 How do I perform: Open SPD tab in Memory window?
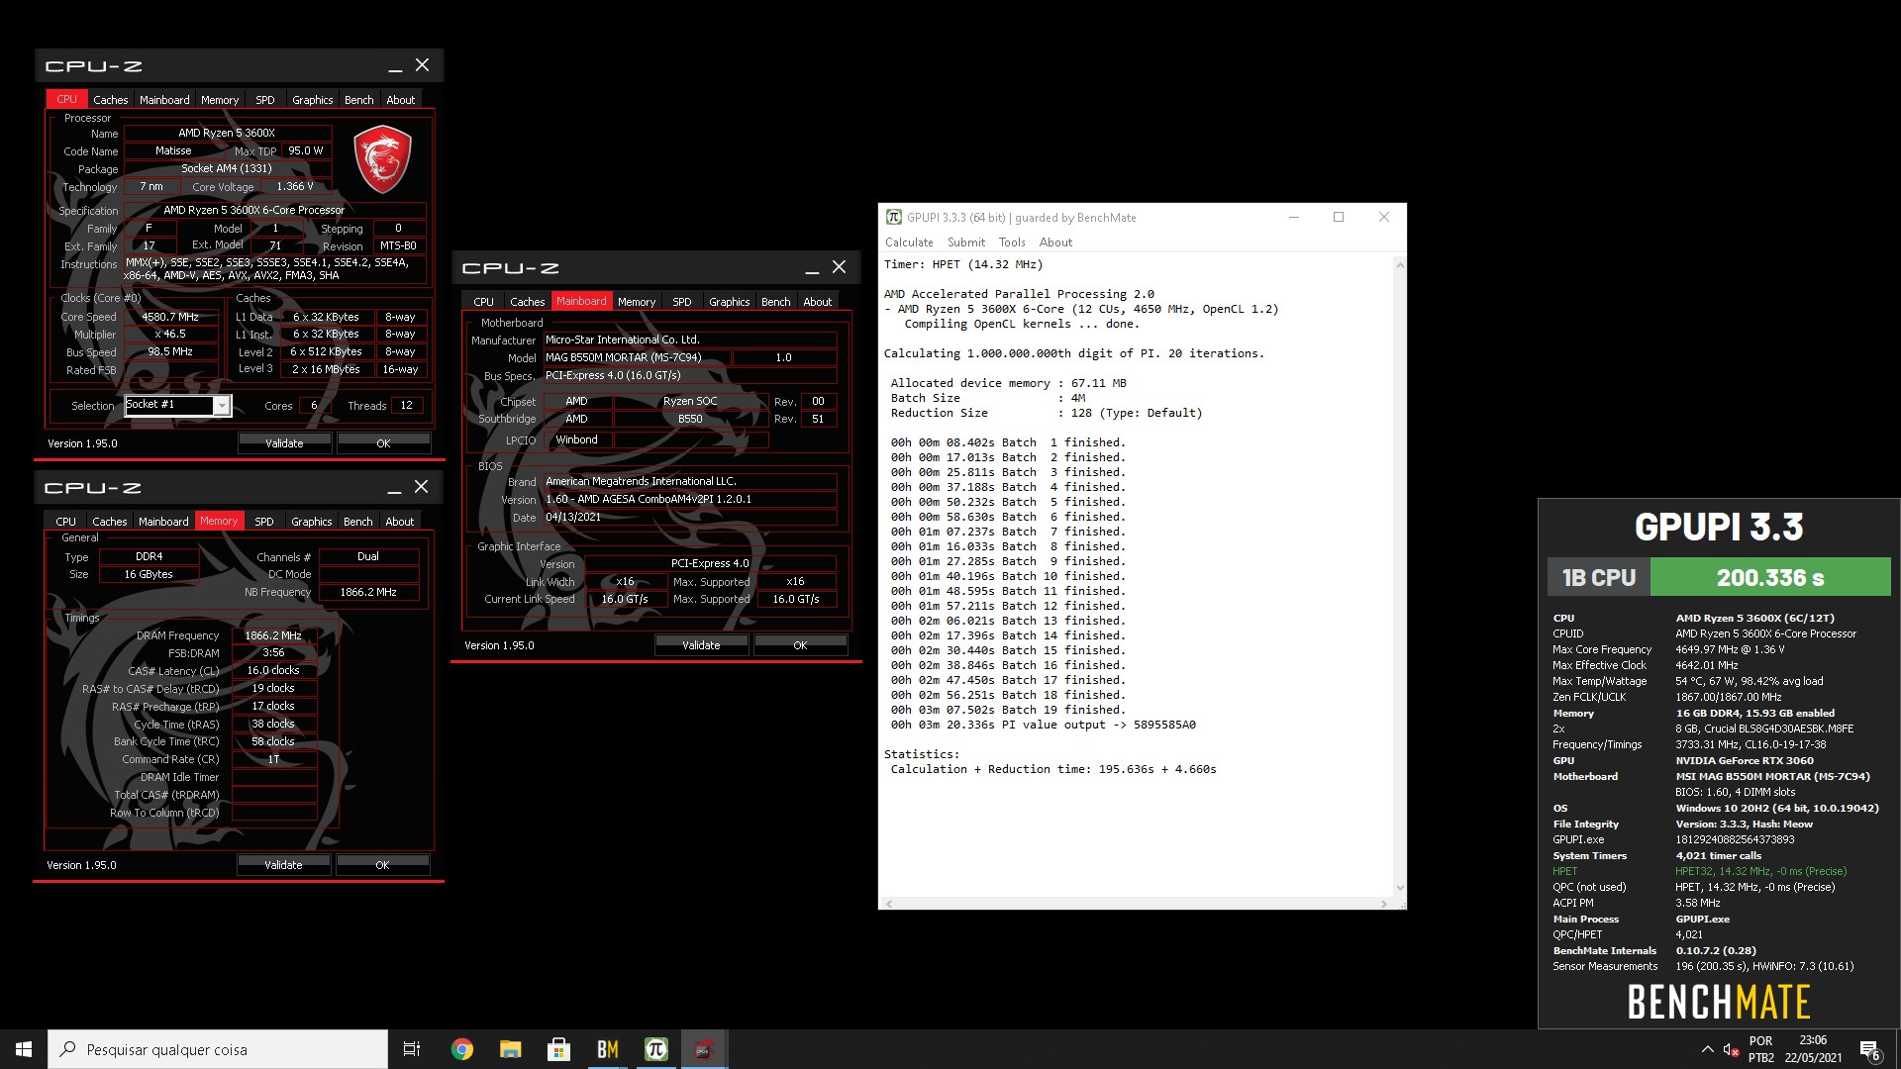click(264, 522)
